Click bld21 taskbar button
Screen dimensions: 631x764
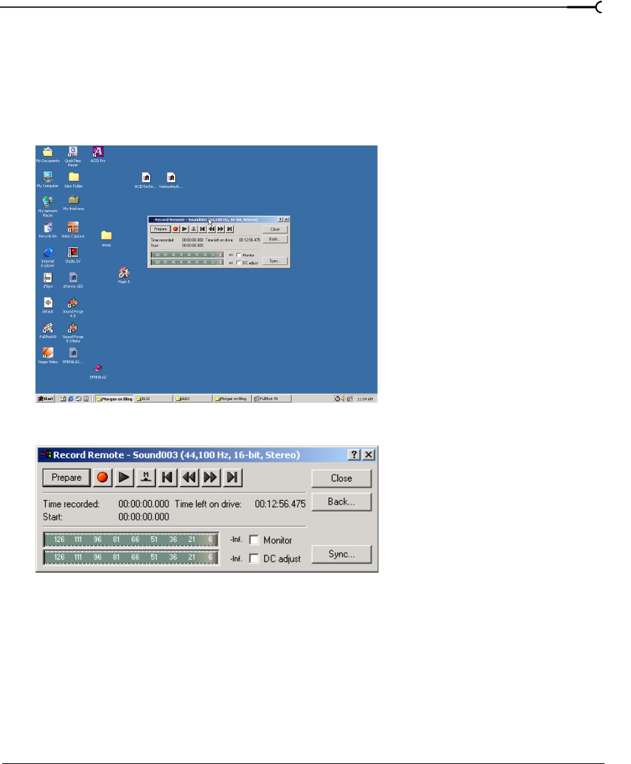click(x=193, y=399)
